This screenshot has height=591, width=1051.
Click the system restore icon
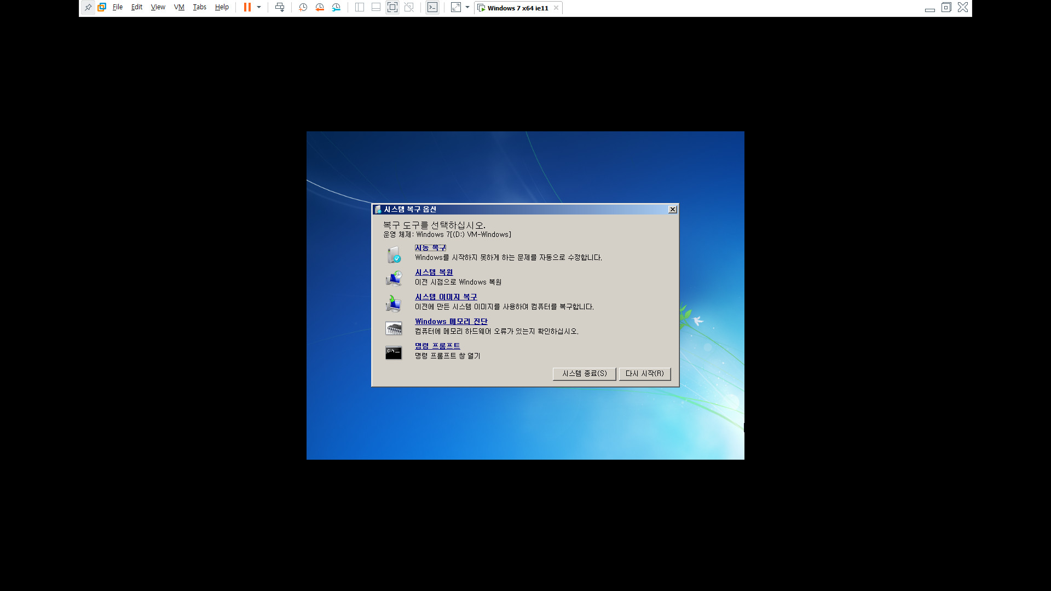click(x=394, y=279)
